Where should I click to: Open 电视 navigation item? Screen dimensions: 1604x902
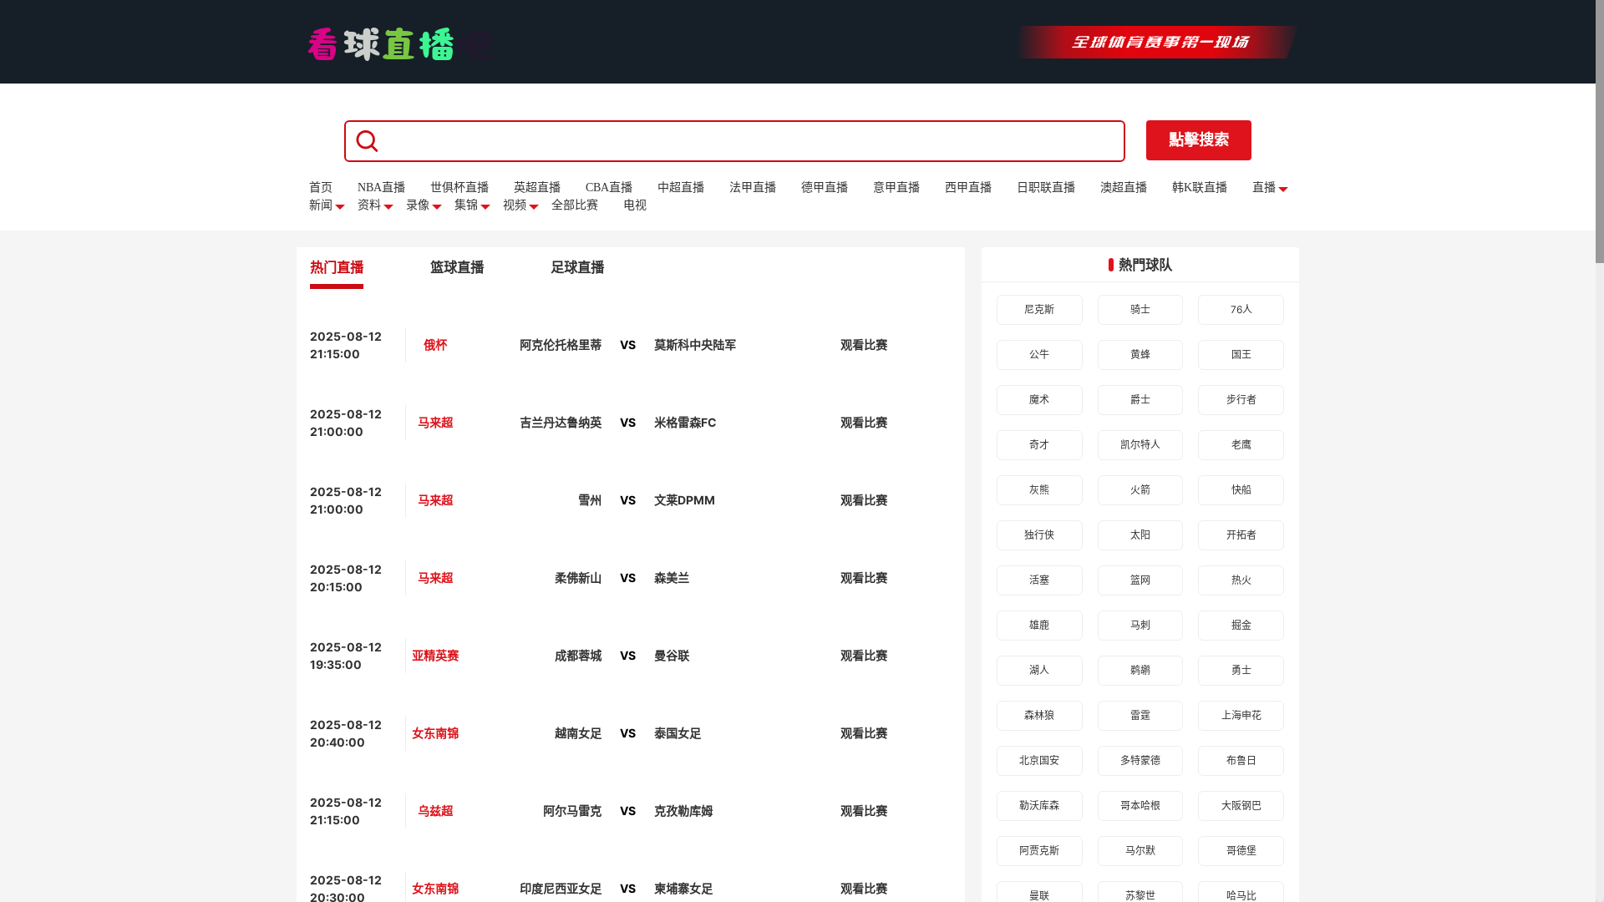pos(635,205)
